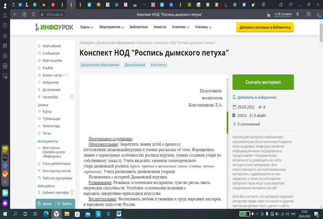Click the document preview scrollbar
323x219 pixels.
click(x=227, y=122)
